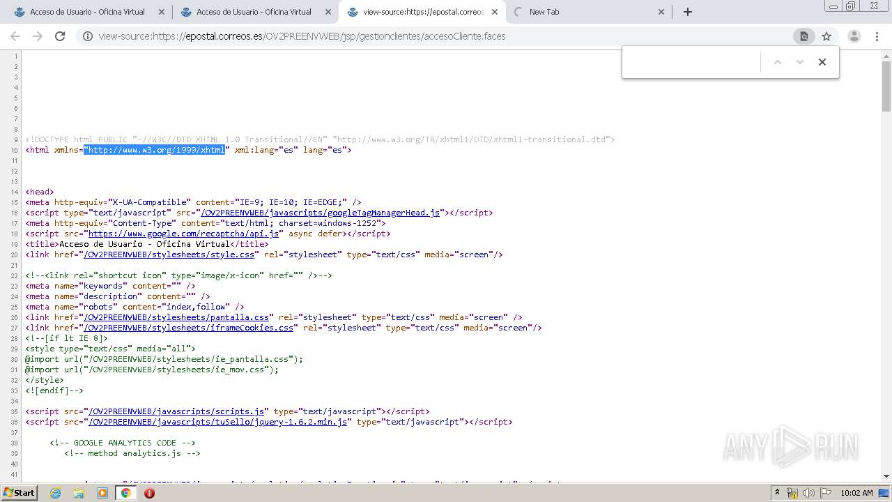The width and height of the screenshot is (892, 502).
Task: Close the view-source tab
Action: 495,12
